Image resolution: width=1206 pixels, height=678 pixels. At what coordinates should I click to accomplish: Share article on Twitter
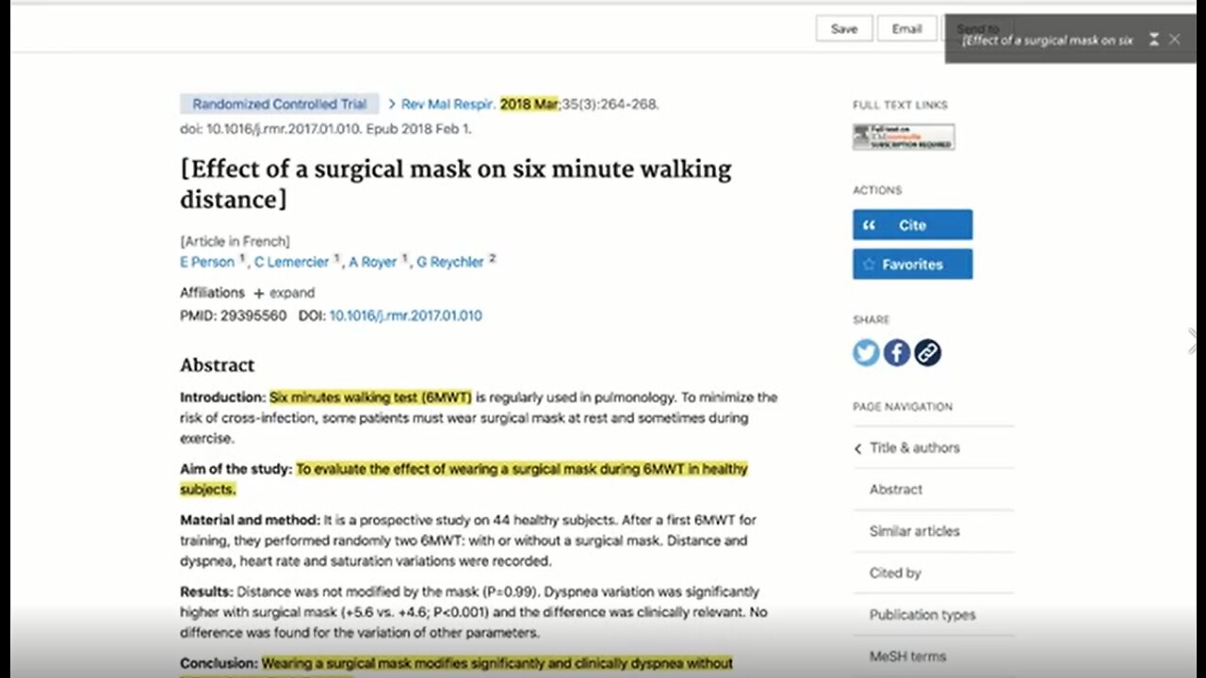(x=866, y=353)
